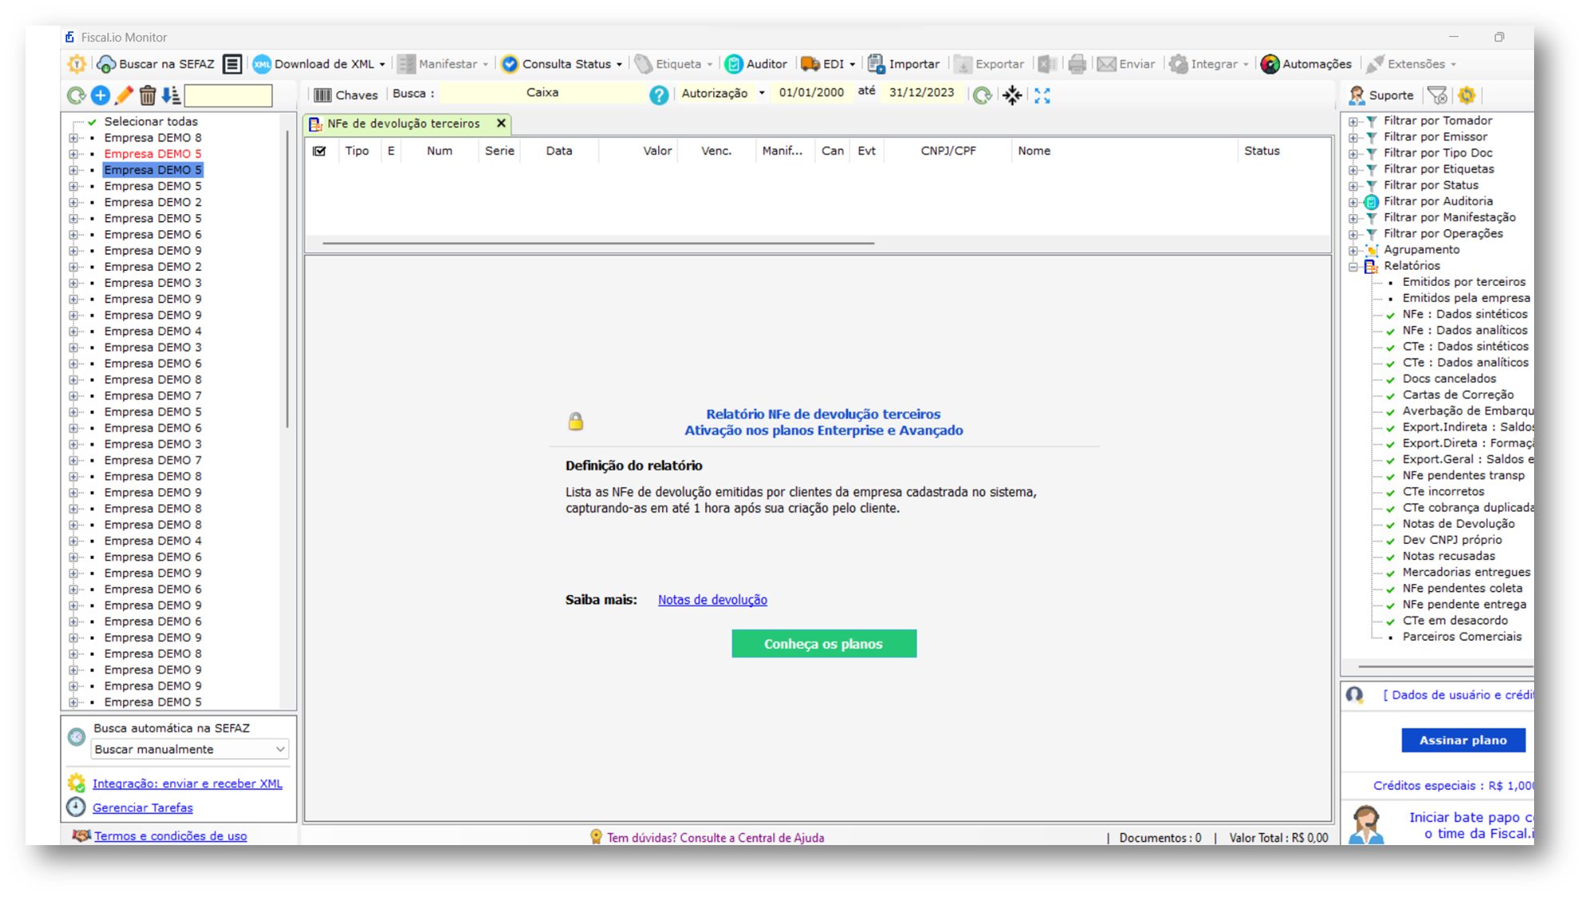Open Emitidos por terceiros report

1463,282
